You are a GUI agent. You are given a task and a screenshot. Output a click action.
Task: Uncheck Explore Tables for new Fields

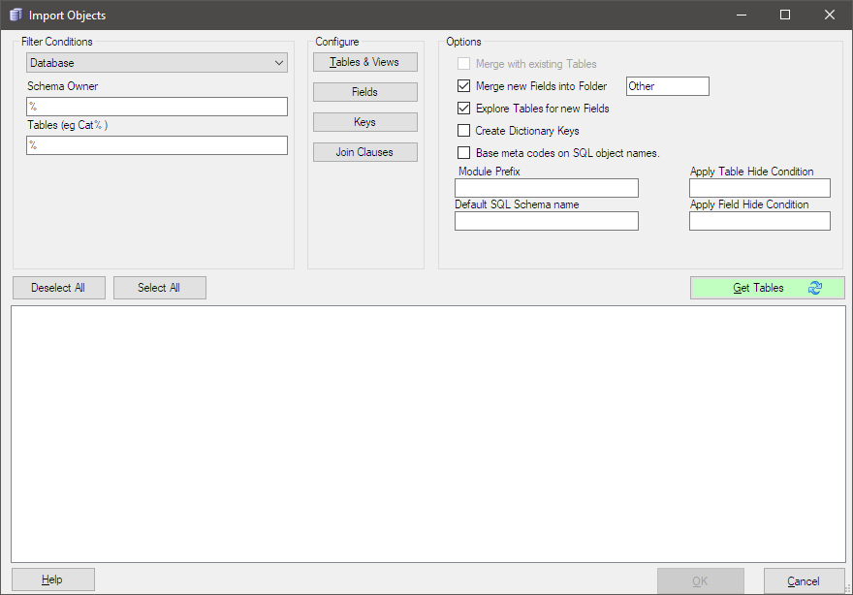463,109
